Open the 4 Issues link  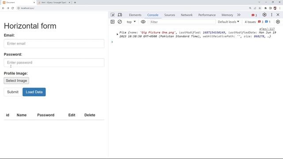point(257,22)
